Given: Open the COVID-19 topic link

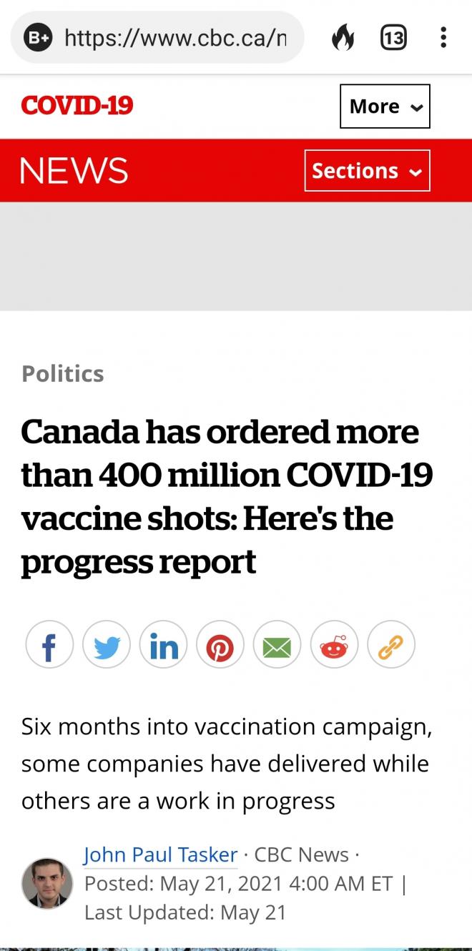Looking at the screenshot, I should (x=77, y=106).
